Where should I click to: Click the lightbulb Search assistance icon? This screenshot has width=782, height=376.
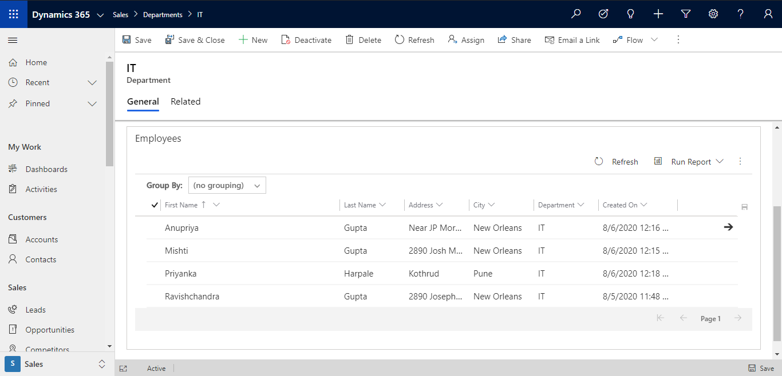click(x=630, y=14)
